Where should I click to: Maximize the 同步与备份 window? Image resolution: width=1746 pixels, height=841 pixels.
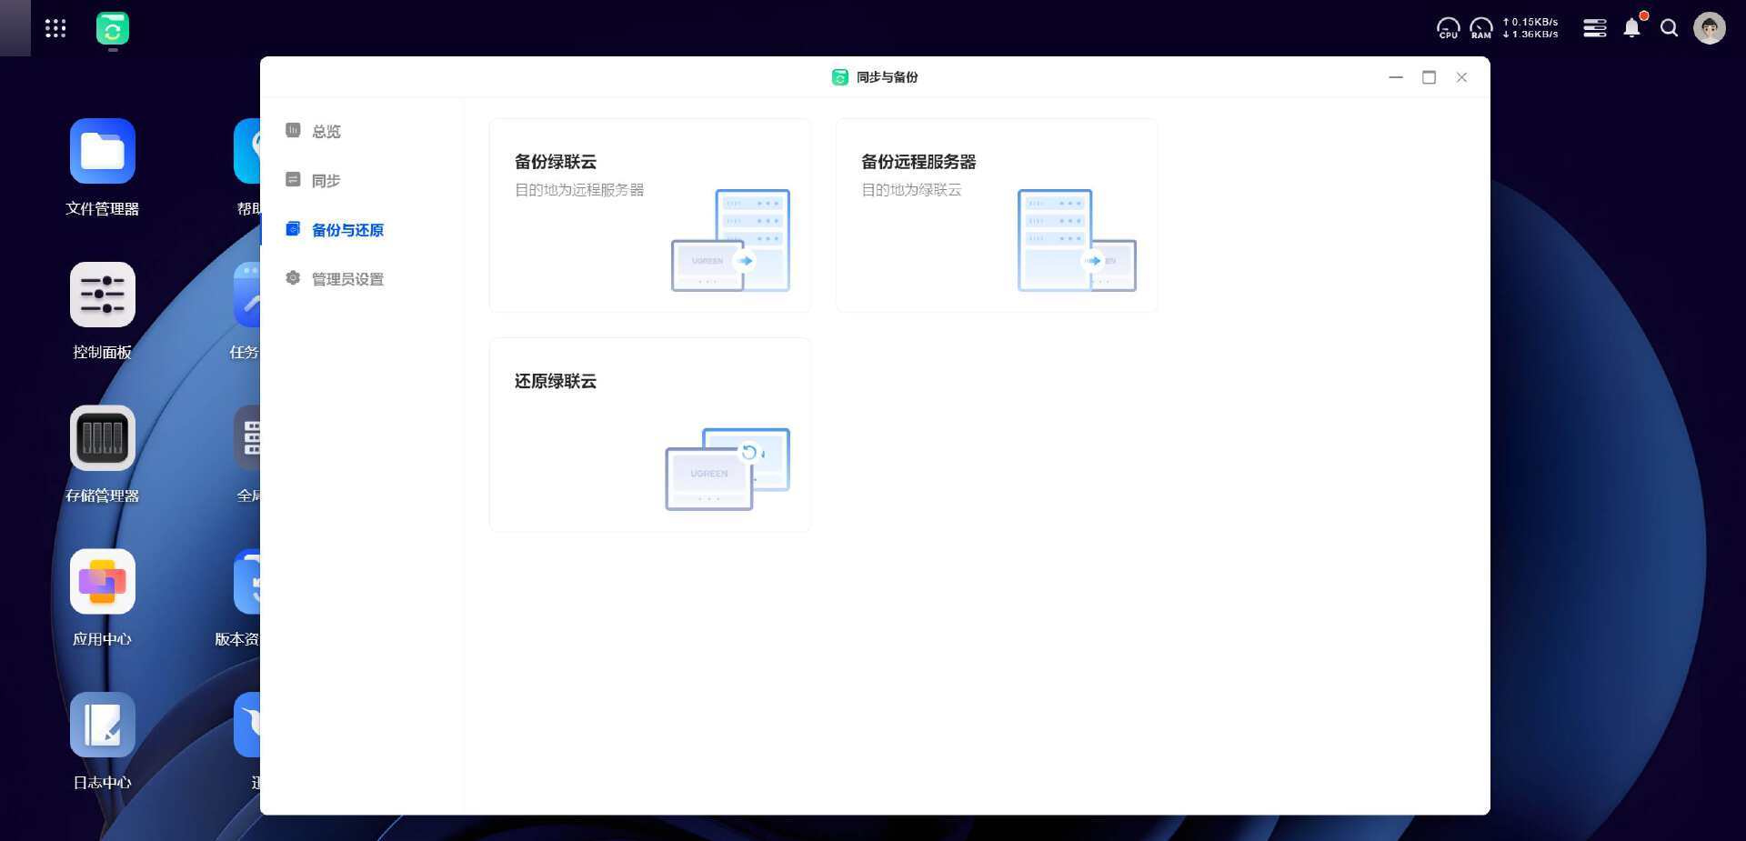(1429, 77)
